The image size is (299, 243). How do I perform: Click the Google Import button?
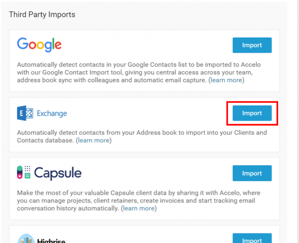[x=252, y=45]
